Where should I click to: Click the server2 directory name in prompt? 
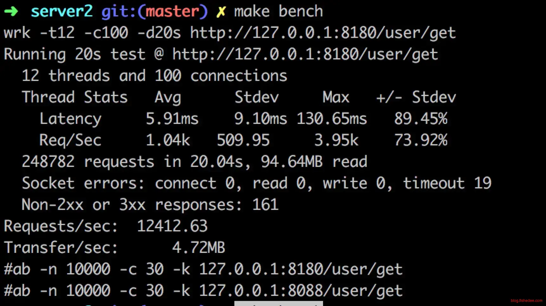(62, 11)
